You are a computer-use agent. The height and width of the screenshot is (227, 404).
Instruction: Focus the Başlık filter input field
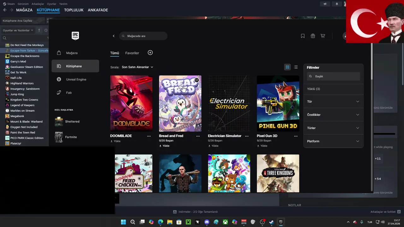(333, 76)
